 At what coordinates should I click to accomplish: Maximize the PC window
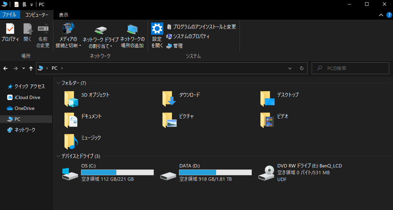tap(367, 4)
